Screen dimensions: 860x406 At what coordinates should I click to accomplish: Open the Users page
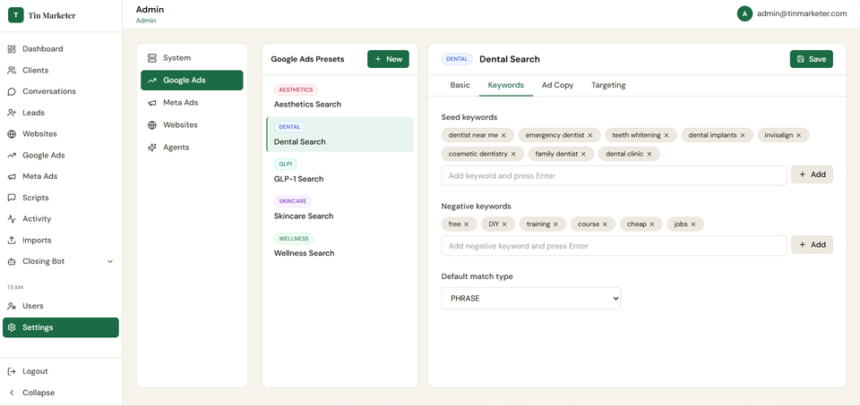pos(60,306)
